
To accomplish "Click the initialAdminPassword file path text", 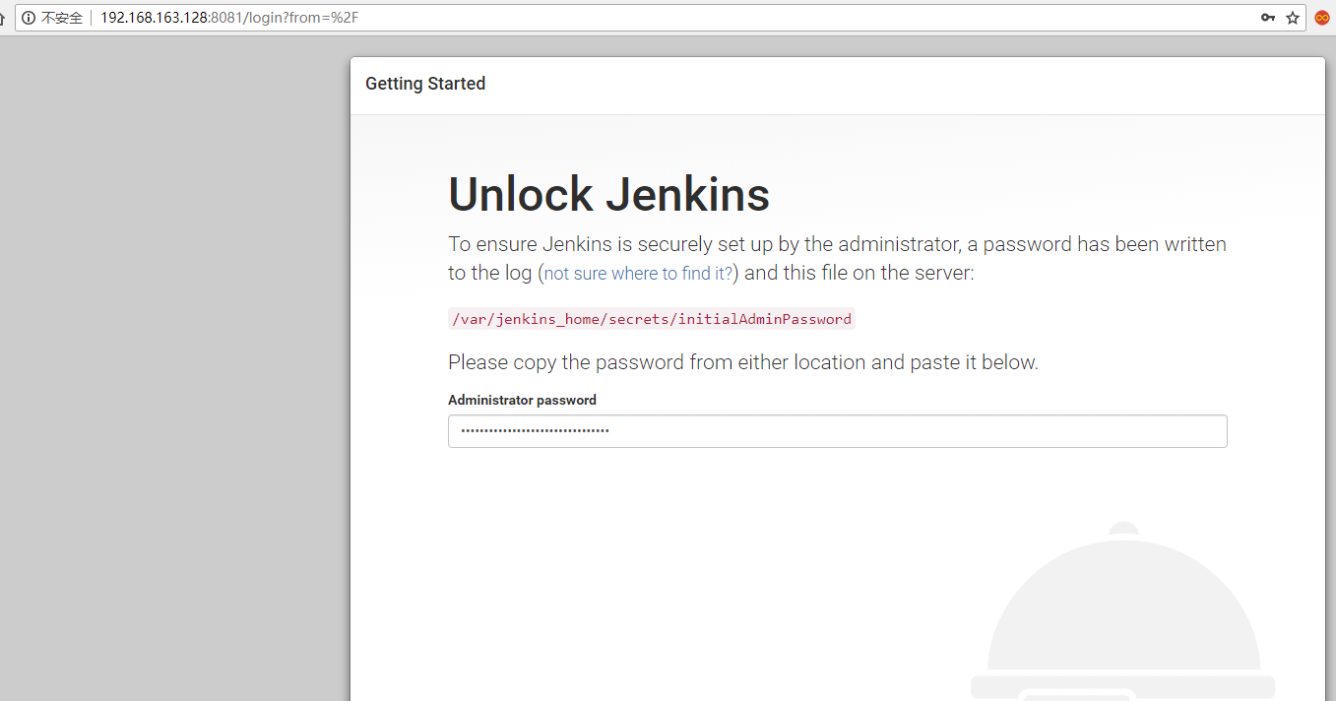I will tap(651, 319).
